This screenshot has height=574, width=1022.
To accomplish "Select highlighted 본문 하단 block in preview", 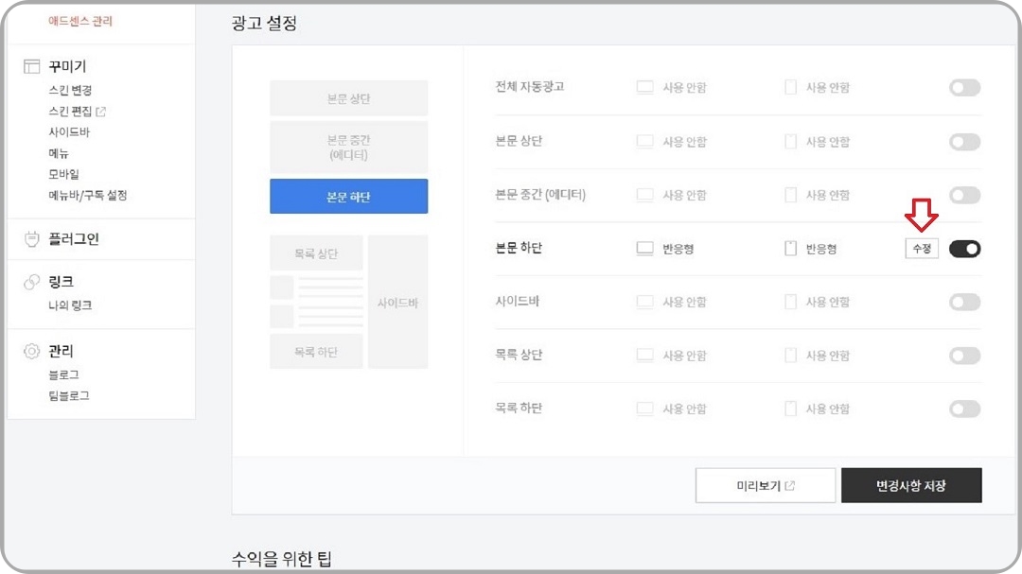I will [348, 196].
